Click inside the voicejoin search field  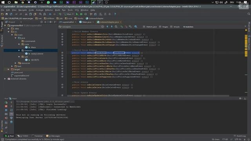click(x=81, y=27)
